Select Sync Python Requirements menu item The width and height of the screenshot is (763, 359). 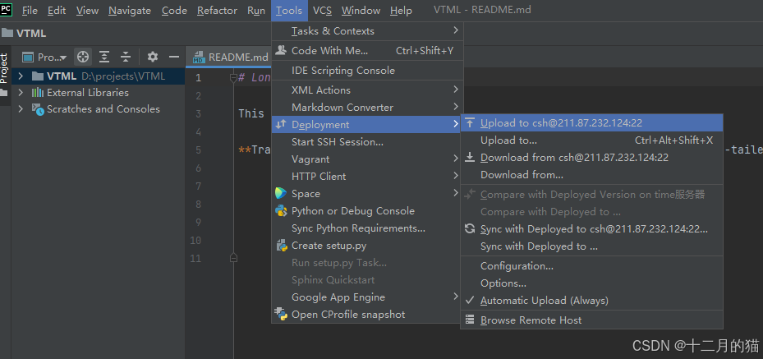pyautogui.click(x=367, y=228)
